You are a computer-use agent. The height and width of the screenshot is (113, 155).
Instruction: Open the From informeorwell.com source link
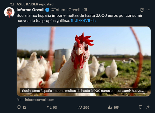point(35,100)
